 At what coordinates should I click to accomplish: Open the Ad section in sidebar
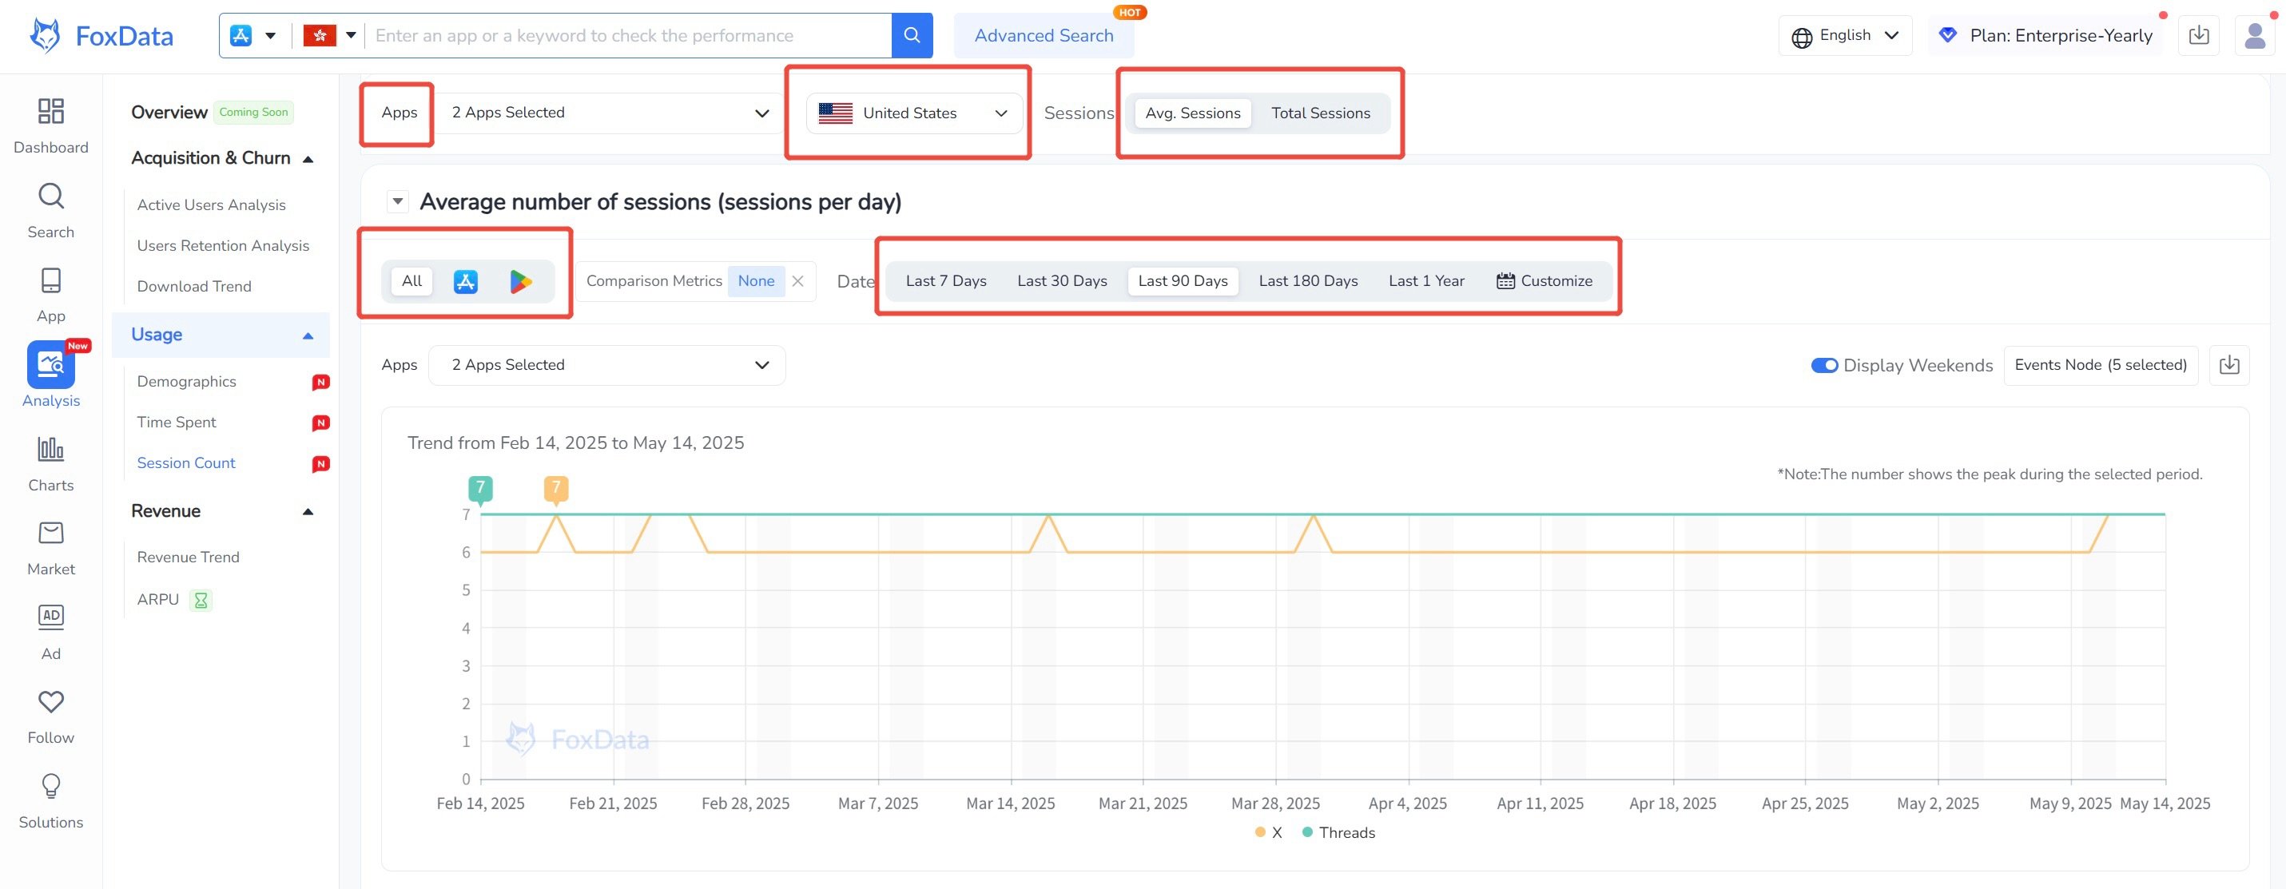(x=50, y=633)
